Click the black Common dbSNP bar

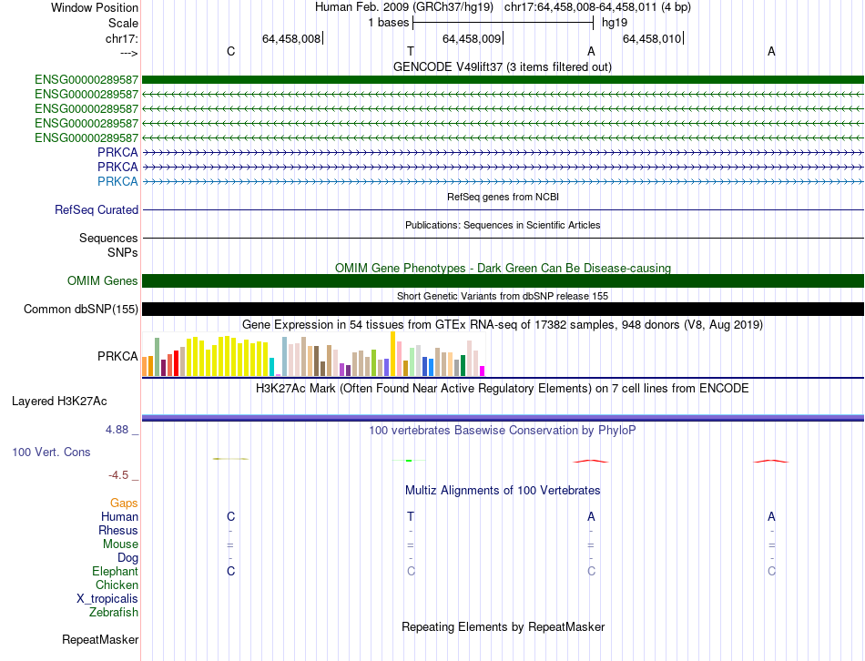tap(503, 309)
